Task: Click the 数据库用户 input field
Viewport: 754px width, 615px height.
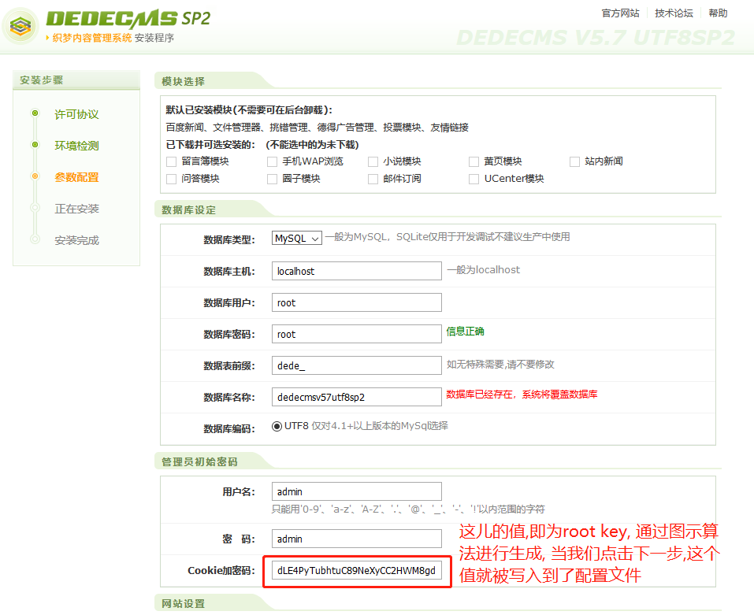Action: pos(356,302)
